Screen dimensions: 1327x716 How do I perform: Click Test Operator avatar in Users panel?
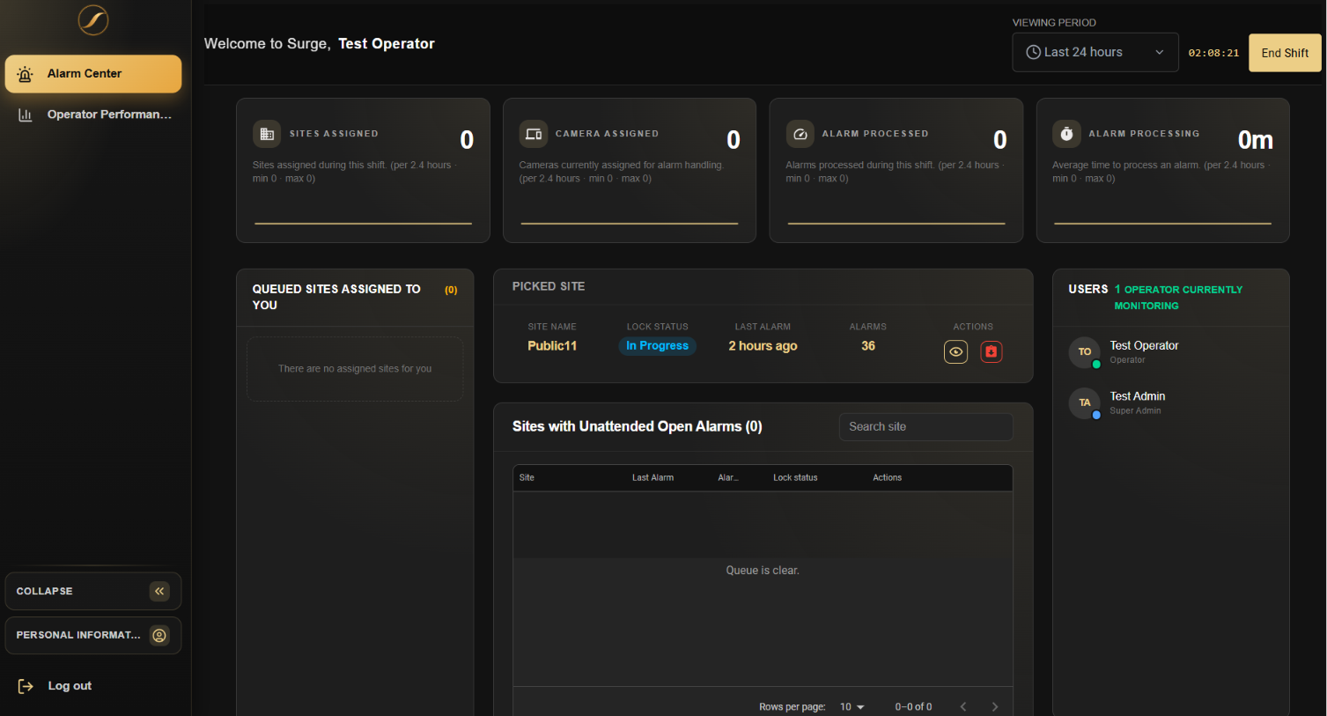[1085, 352]
